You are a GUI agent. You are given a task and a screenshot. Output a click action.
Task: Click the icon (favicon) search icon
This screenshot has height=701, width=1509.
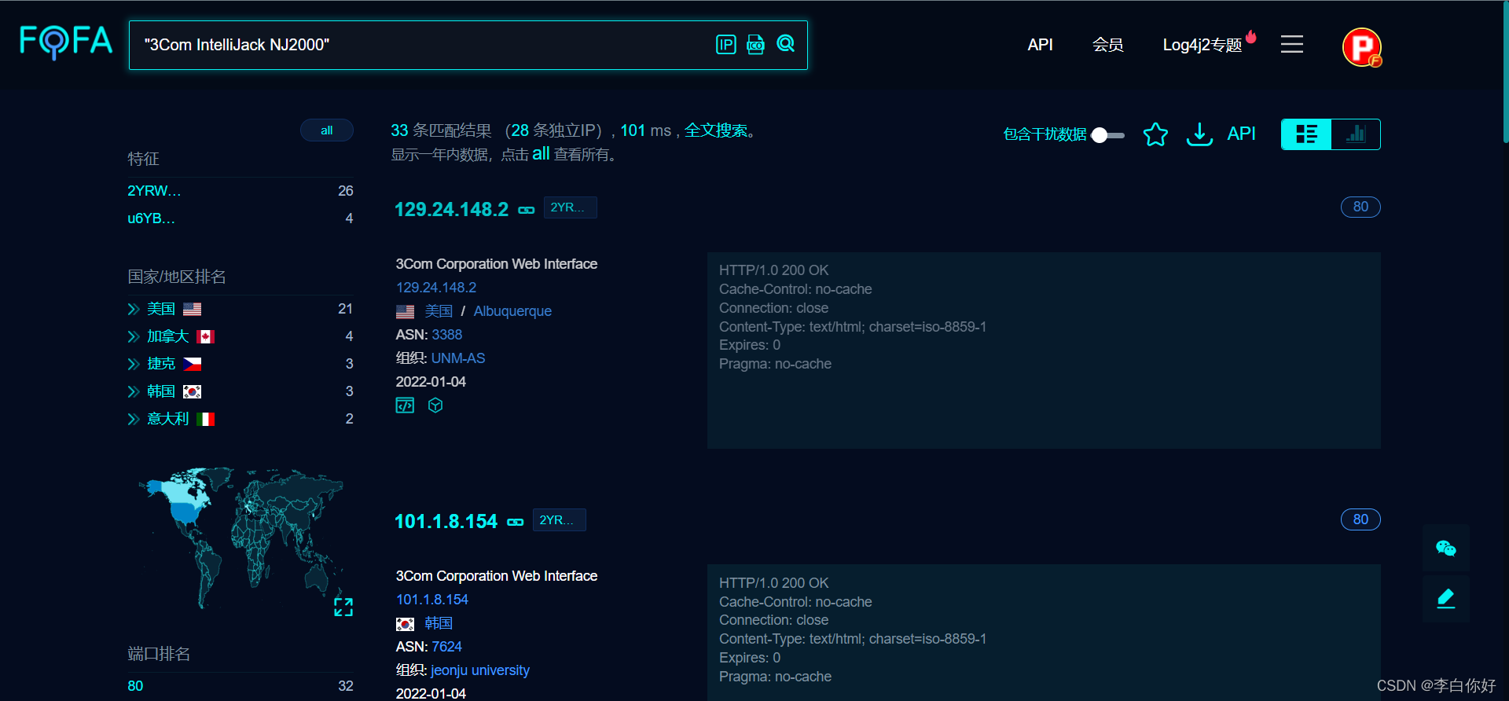click(x=755, y=45)
